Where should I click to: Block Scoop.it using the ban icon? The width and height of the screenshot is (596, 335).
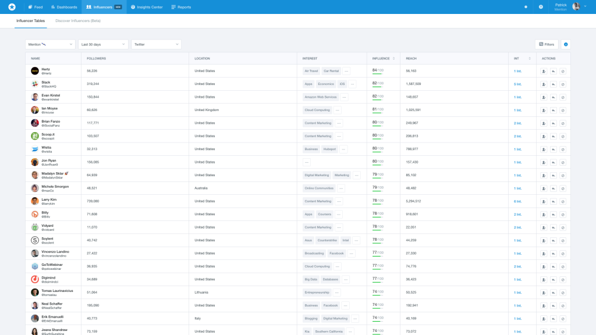(563, 136)
